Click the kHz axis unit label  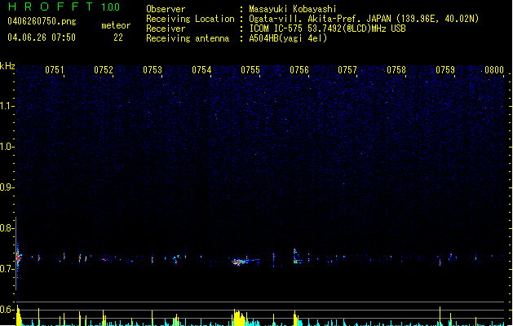[7, 66]
